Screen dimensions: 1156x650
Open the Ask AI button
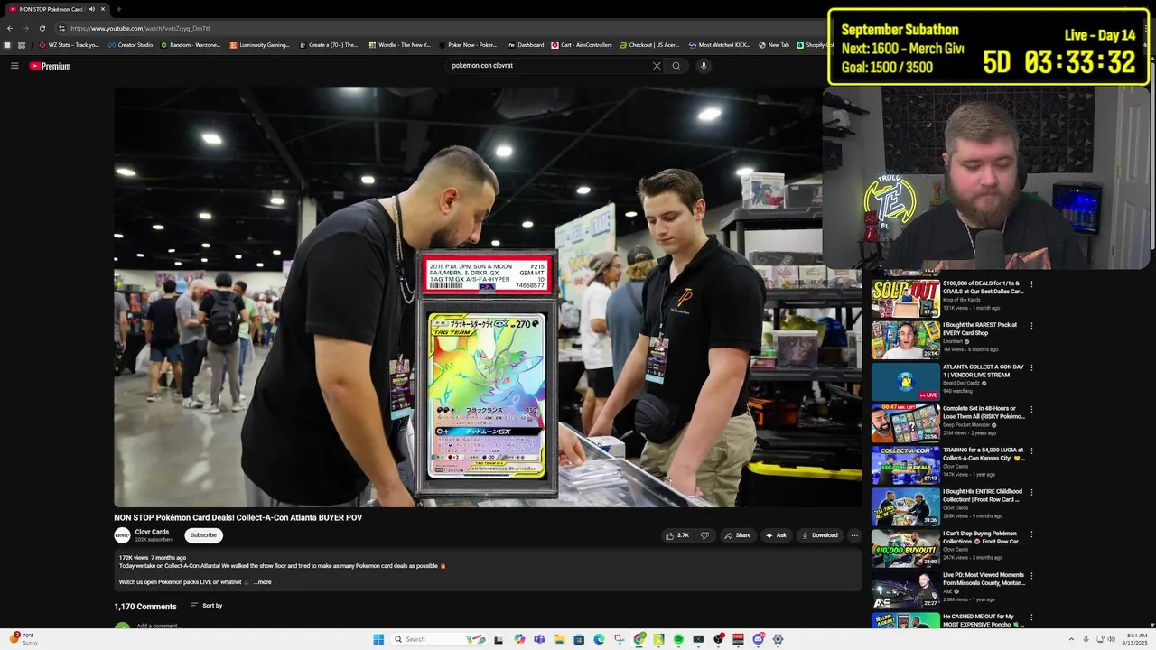pos(776,535)
